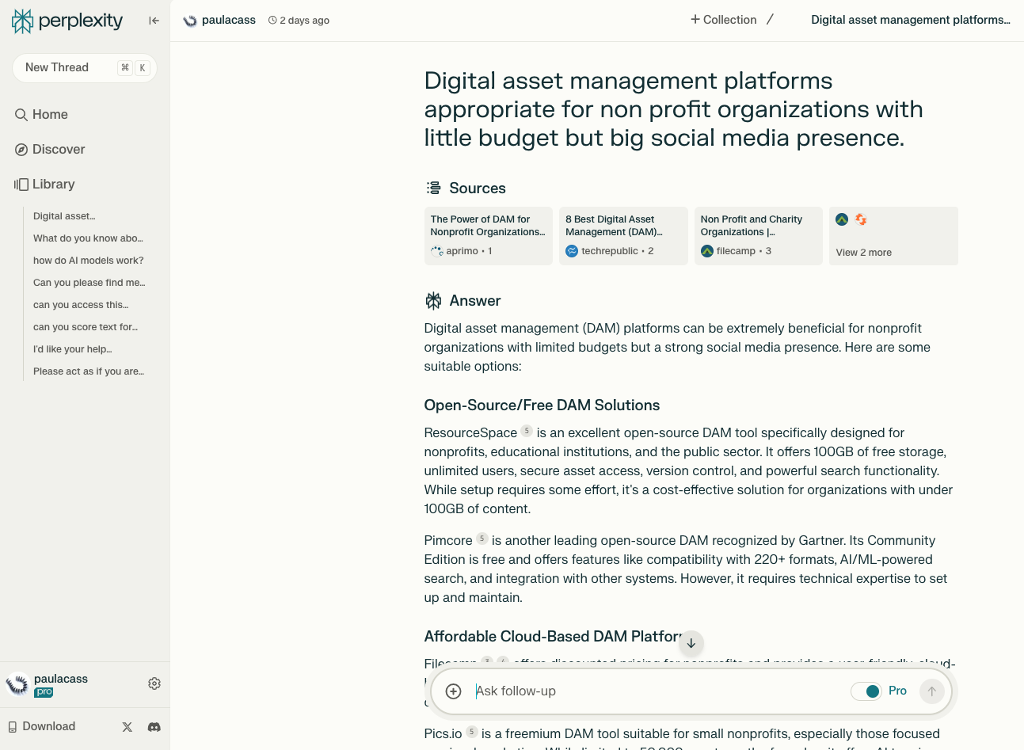Jump to bottom with the down-arrow button

coord(691,643)
